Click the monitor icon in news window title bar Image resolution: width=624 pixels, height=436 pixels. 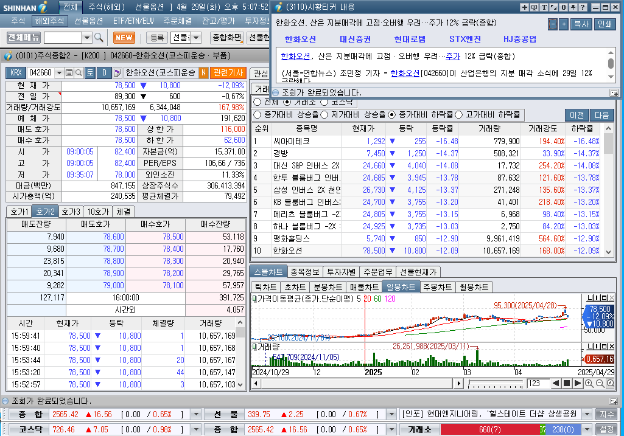click(534, 7)
